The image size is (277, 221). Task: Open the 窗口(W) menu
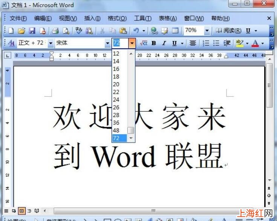click(x=194, y=18)
